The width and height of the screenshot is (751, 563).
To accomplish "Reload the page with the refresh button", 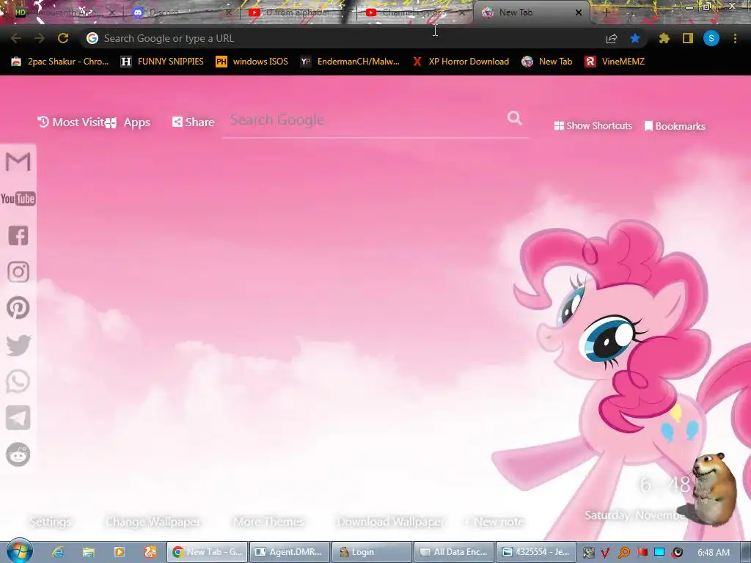I will 63,38.
